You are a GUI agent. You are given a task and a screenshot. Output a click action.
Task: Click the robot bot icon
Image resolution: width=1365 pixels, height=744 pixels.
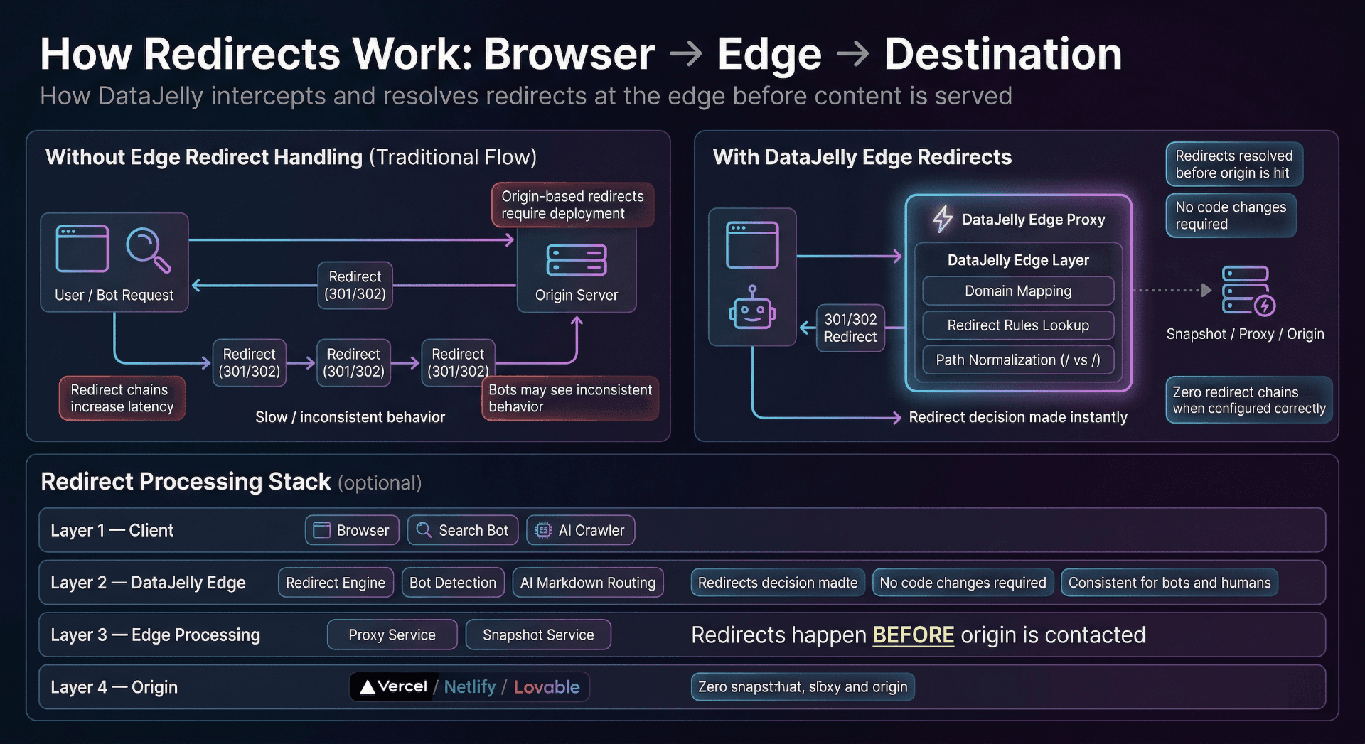pyautogui.click(x=752, y=308)
